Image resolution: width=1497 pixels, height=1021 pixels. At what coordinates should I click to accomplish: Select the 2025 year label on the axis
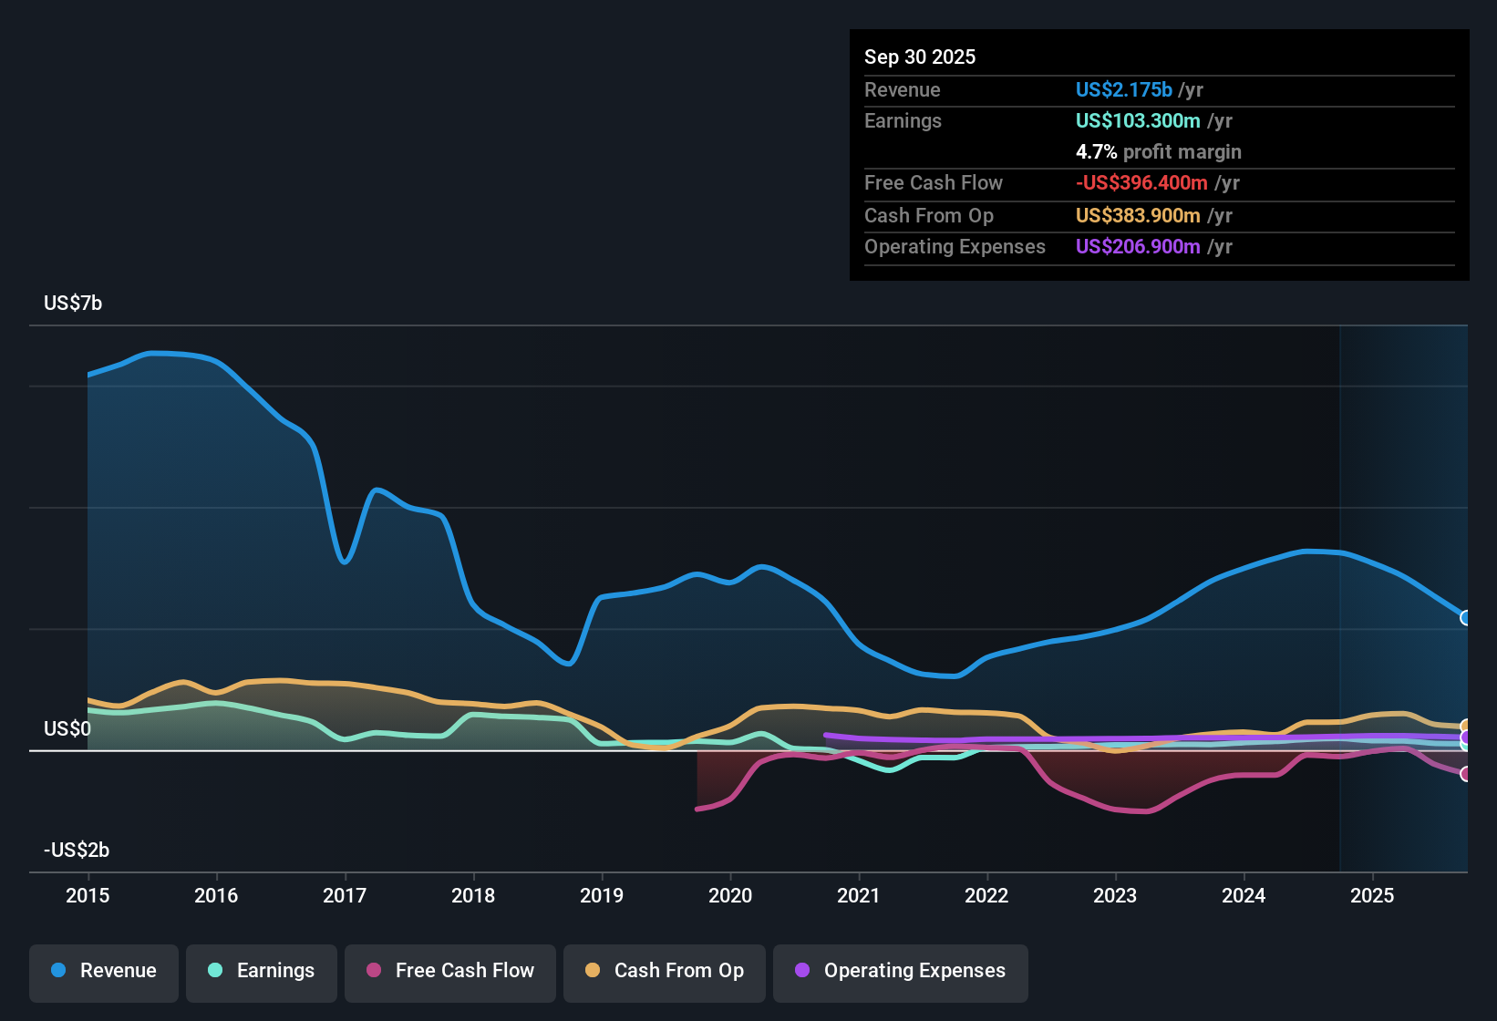[x=1373, y=896]
